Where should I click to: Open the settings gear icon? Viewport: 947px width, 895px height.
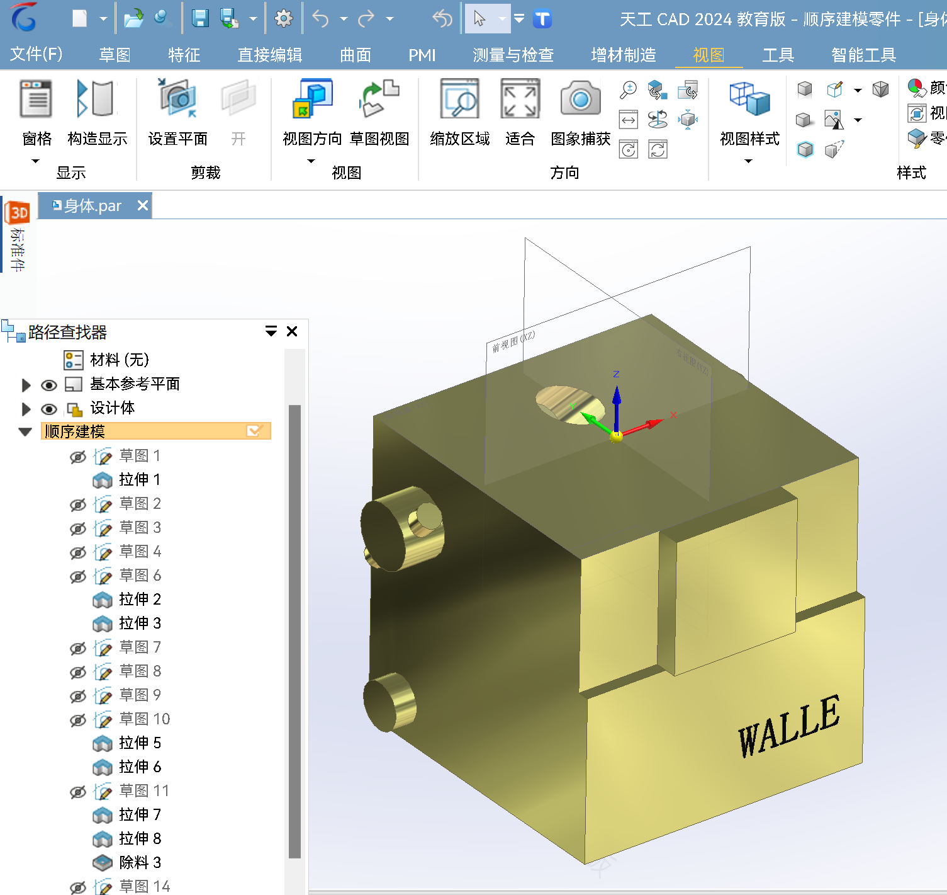pyautogui.click(x=284, y=19)
